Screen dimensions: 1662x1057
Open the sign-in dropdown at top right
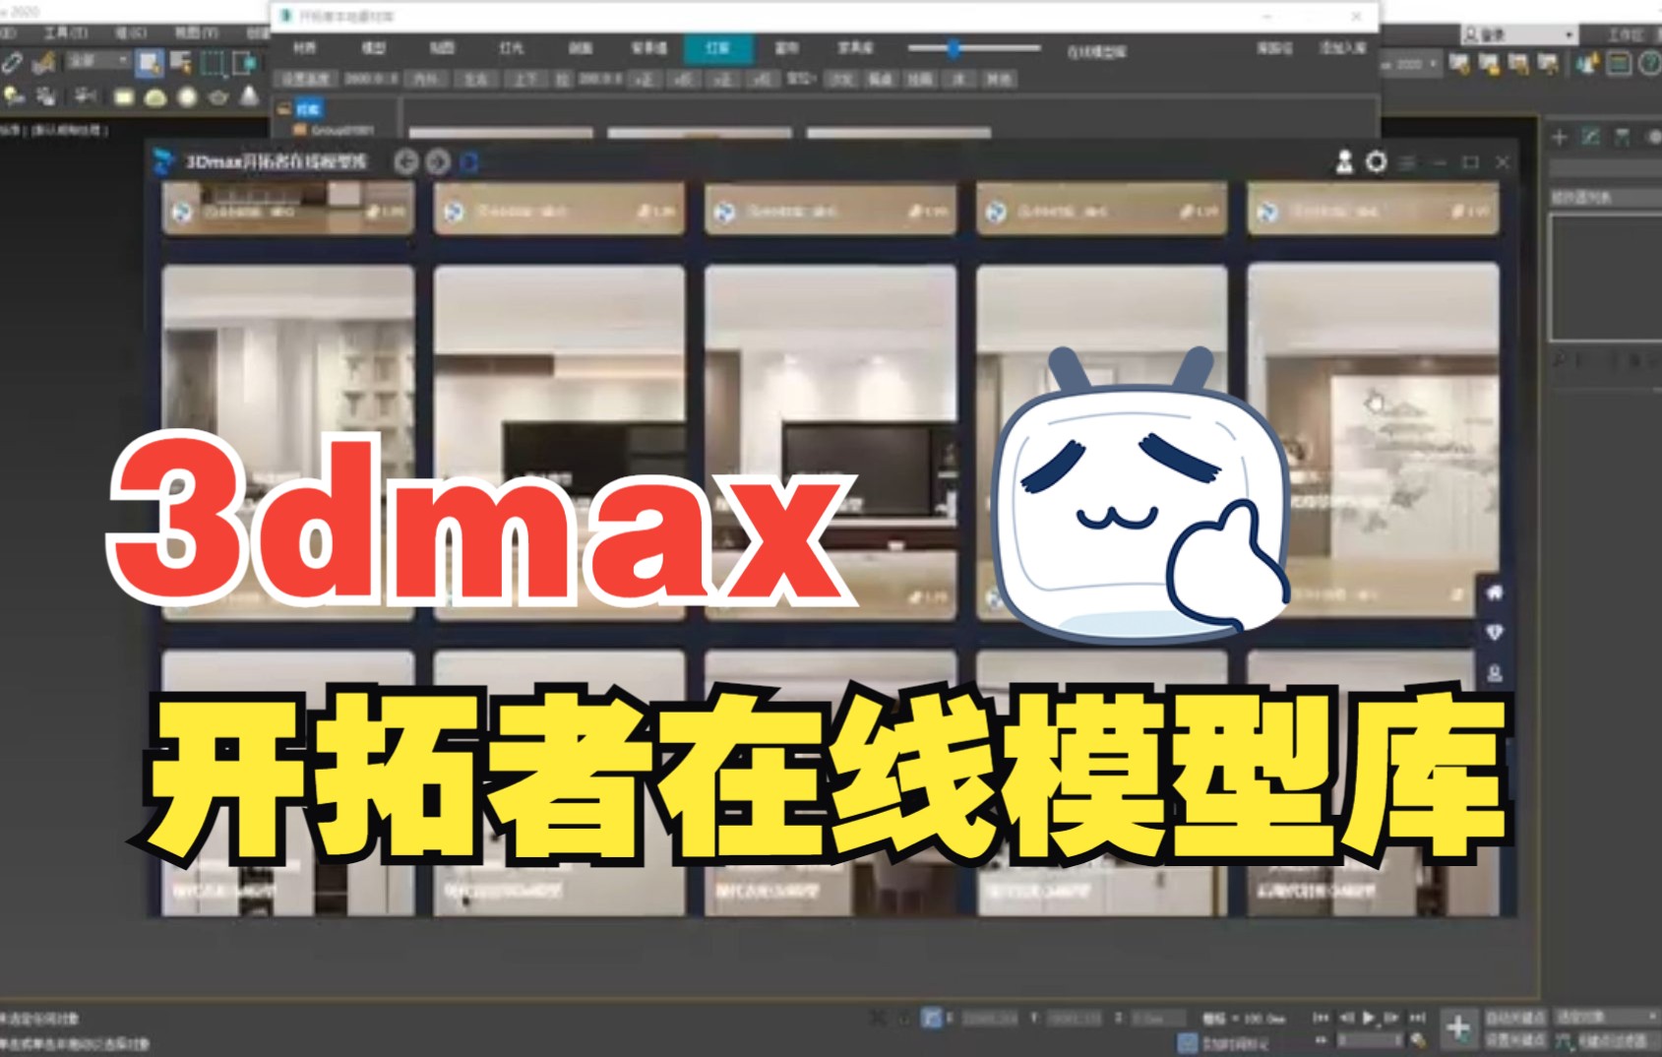[1519, 34]
